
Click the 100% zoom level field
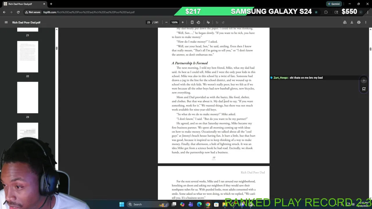point(174,22)
